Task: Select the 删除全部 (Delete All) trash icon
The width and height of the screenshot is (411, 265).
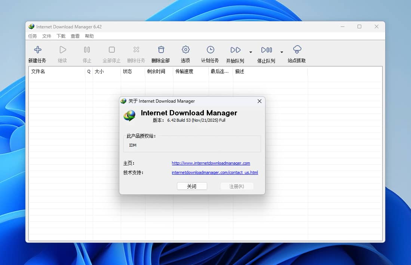Action: [160, 53]
